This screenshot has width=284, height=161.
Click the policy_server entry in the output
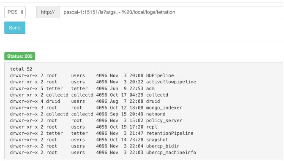164,121
